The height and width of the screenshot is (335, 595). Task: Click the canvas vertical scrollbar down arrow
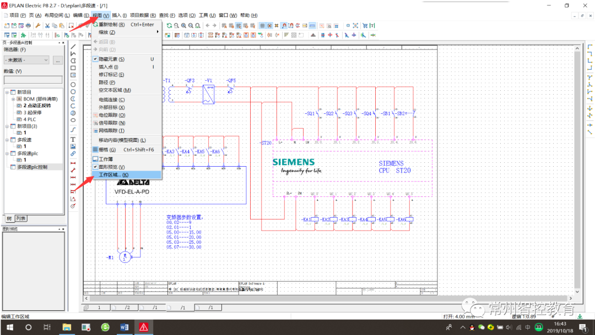click(577, 292)
